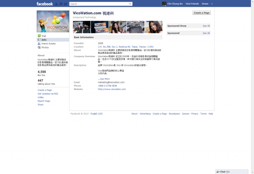Click the Chat person status icon
254x174 pixels.
[218, 172]
